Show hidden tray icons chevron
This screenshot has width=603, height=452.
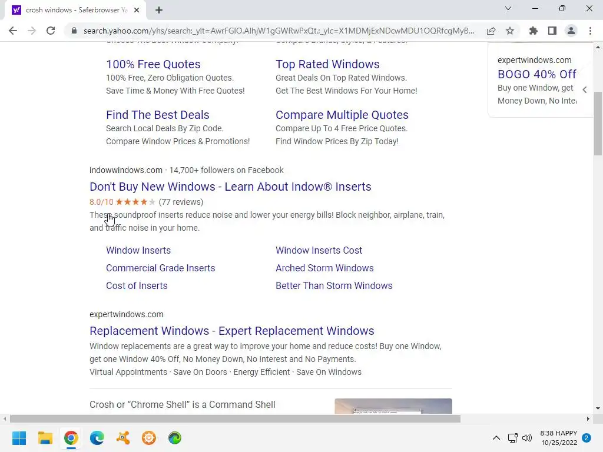[496, 438]
